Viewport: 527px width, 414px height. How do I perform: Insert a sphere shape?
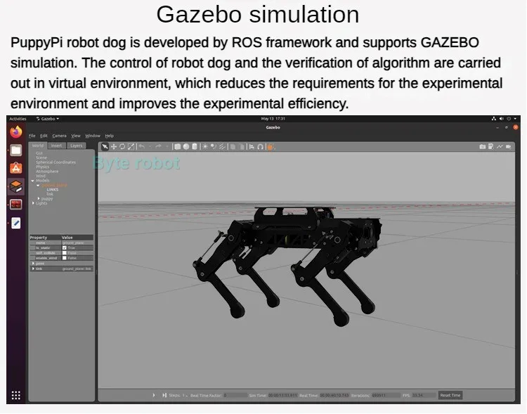pos(186,147)
